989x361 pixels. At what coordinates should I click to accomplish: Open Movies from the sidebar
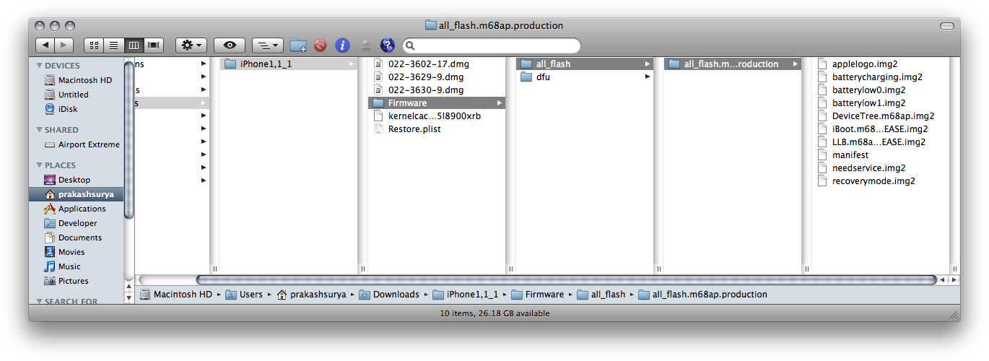[x=64, y=252]
